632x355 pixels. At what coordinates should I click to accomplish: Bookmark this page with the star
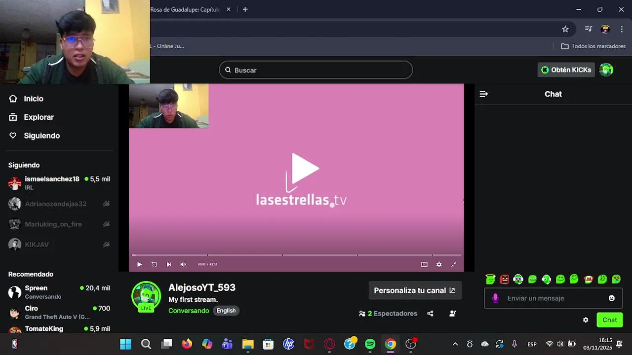[x=565, y=29]
